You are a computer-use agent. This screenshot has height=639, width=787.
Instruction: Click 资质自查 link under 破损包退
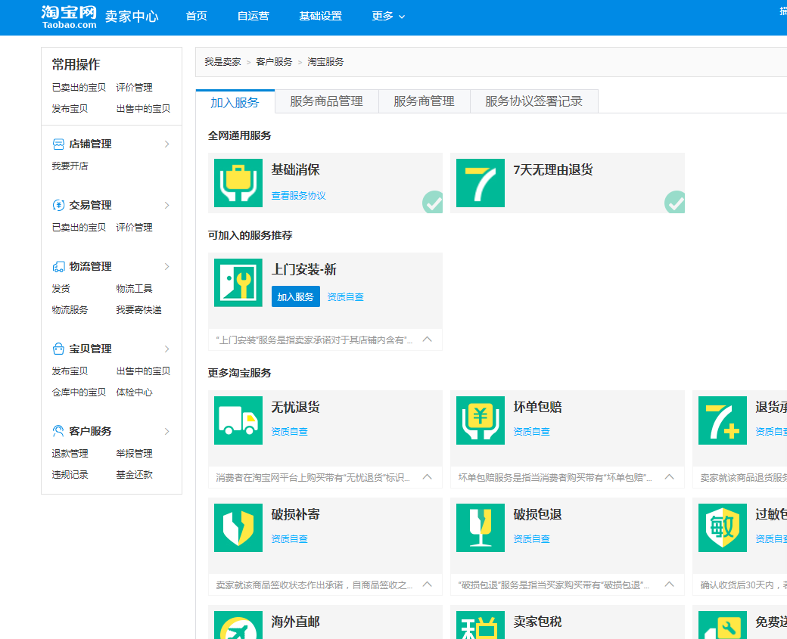531,538
